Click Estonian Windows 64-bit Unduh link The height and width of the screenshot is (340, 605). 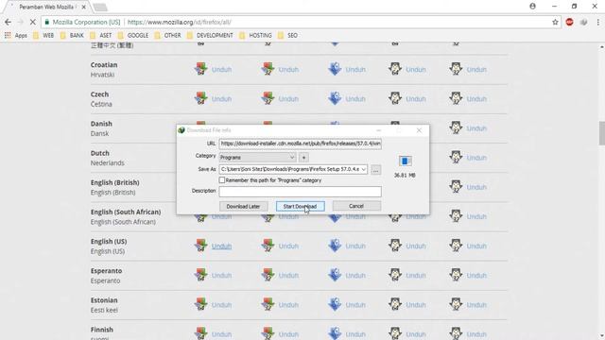221,305
